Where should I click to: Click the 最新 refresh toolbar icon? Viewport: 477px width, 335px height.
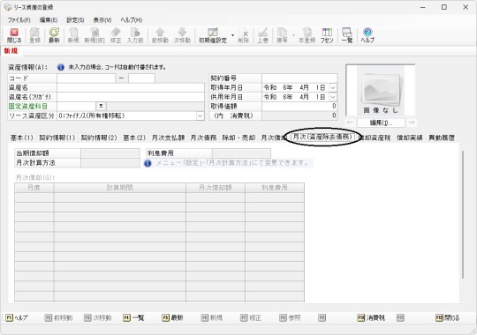[54, 35]
